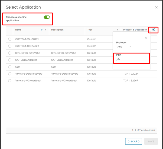Image resolution: width=163 pixels, height=149 pixels.
Task: Click the SSH description cell
Action: point(54,67)
